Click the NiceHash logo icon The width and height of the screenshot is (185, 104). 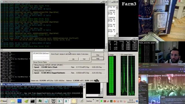click(x=97, y=81)
